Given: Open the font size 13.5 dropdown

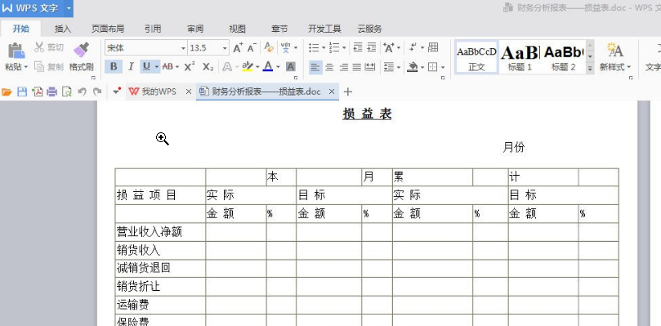Looking at the screenshot, I should click(x=225, y=48).
